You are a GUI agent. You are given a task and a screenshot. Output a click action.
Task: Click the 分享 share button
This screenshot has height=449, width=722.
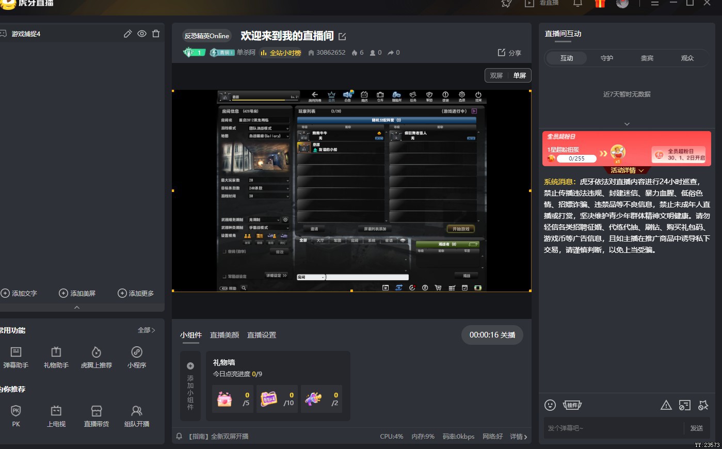[x=509, y=53]
